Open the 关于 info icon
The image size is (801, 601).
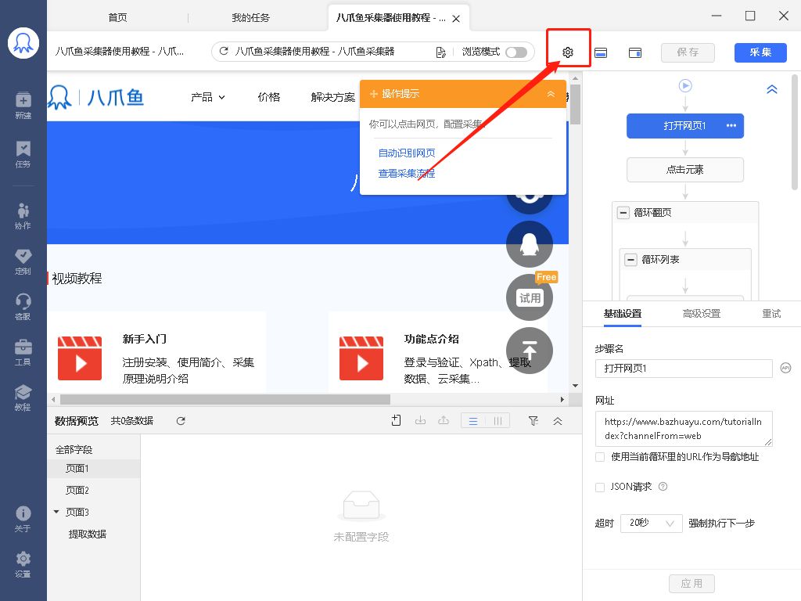(x=23, y=519)
